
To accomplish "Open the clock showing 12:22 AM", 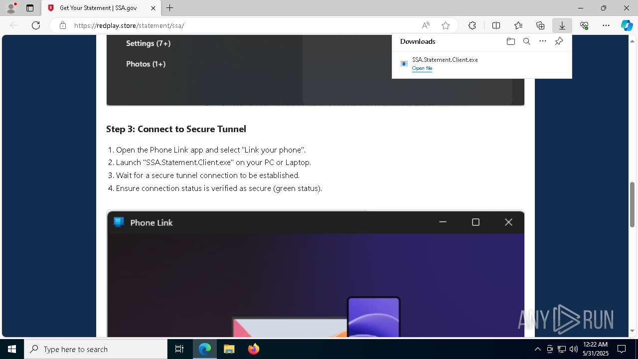I will pyautogui.click(x=596, y=349).
